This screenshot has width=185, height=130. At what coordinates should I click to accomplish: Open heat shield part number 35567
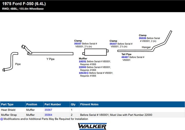(x=48, y=110)
